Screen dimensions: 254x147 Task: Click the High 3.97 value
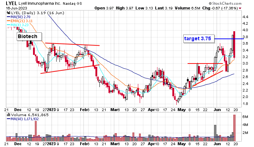coord(125,8)
